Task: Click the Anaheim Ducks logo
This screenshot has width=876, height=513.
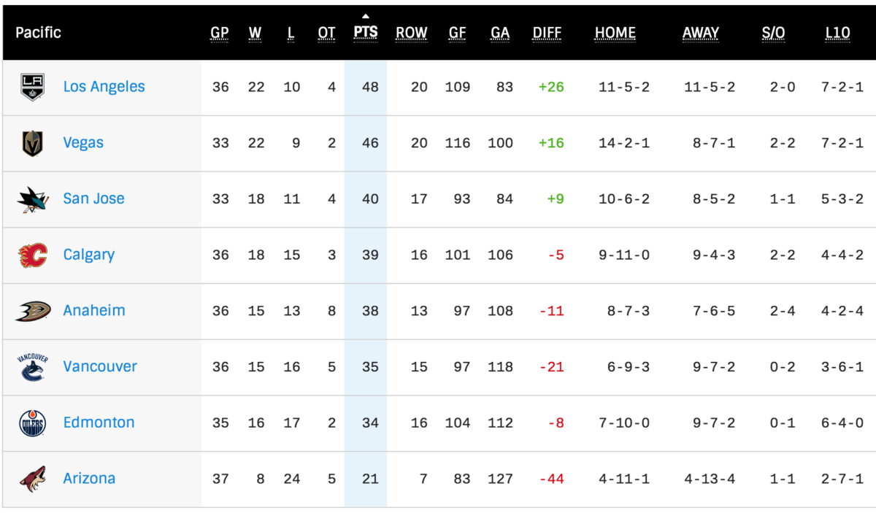Action: tap(33, 311)
